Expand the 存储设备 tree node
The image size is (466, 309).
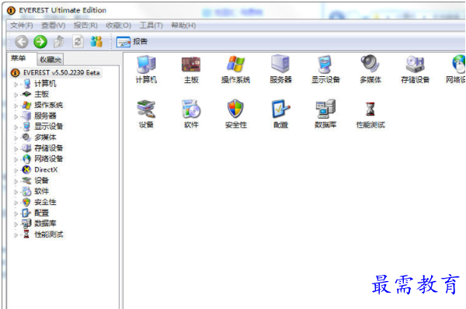pos(16,149)
